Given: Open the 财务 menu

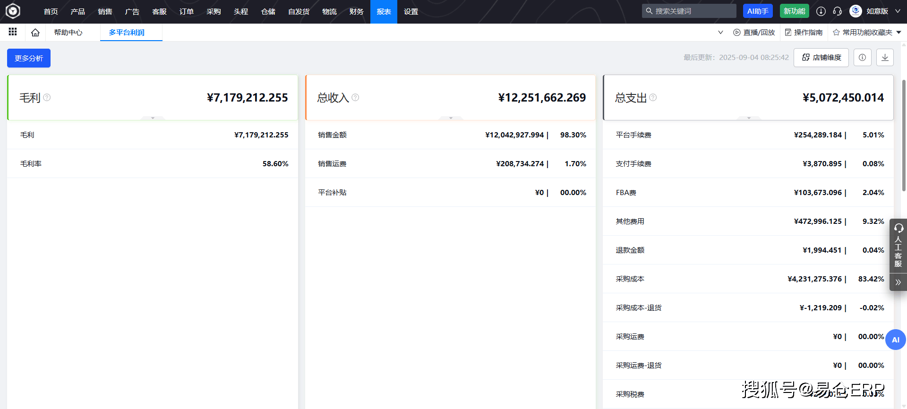Looking at the screenshot, I should click(356, 11).
